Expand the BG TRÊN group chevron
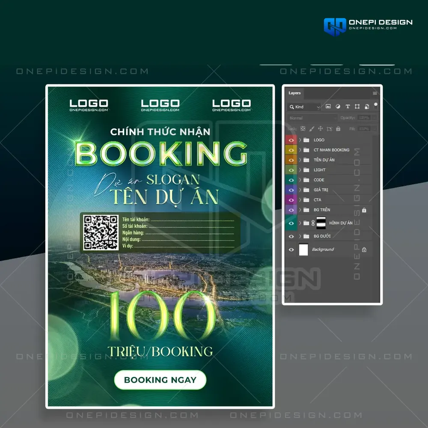The height and width of the screenshot is (428, 428). click(x=300, y=210)
